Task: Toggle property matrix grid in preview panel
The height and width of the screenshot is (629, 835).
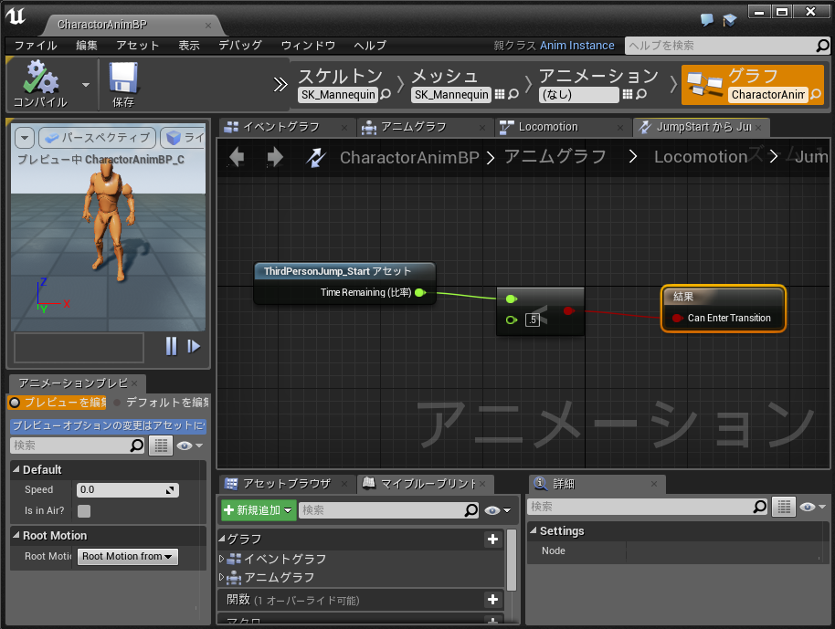Action: tap(160, 446)
